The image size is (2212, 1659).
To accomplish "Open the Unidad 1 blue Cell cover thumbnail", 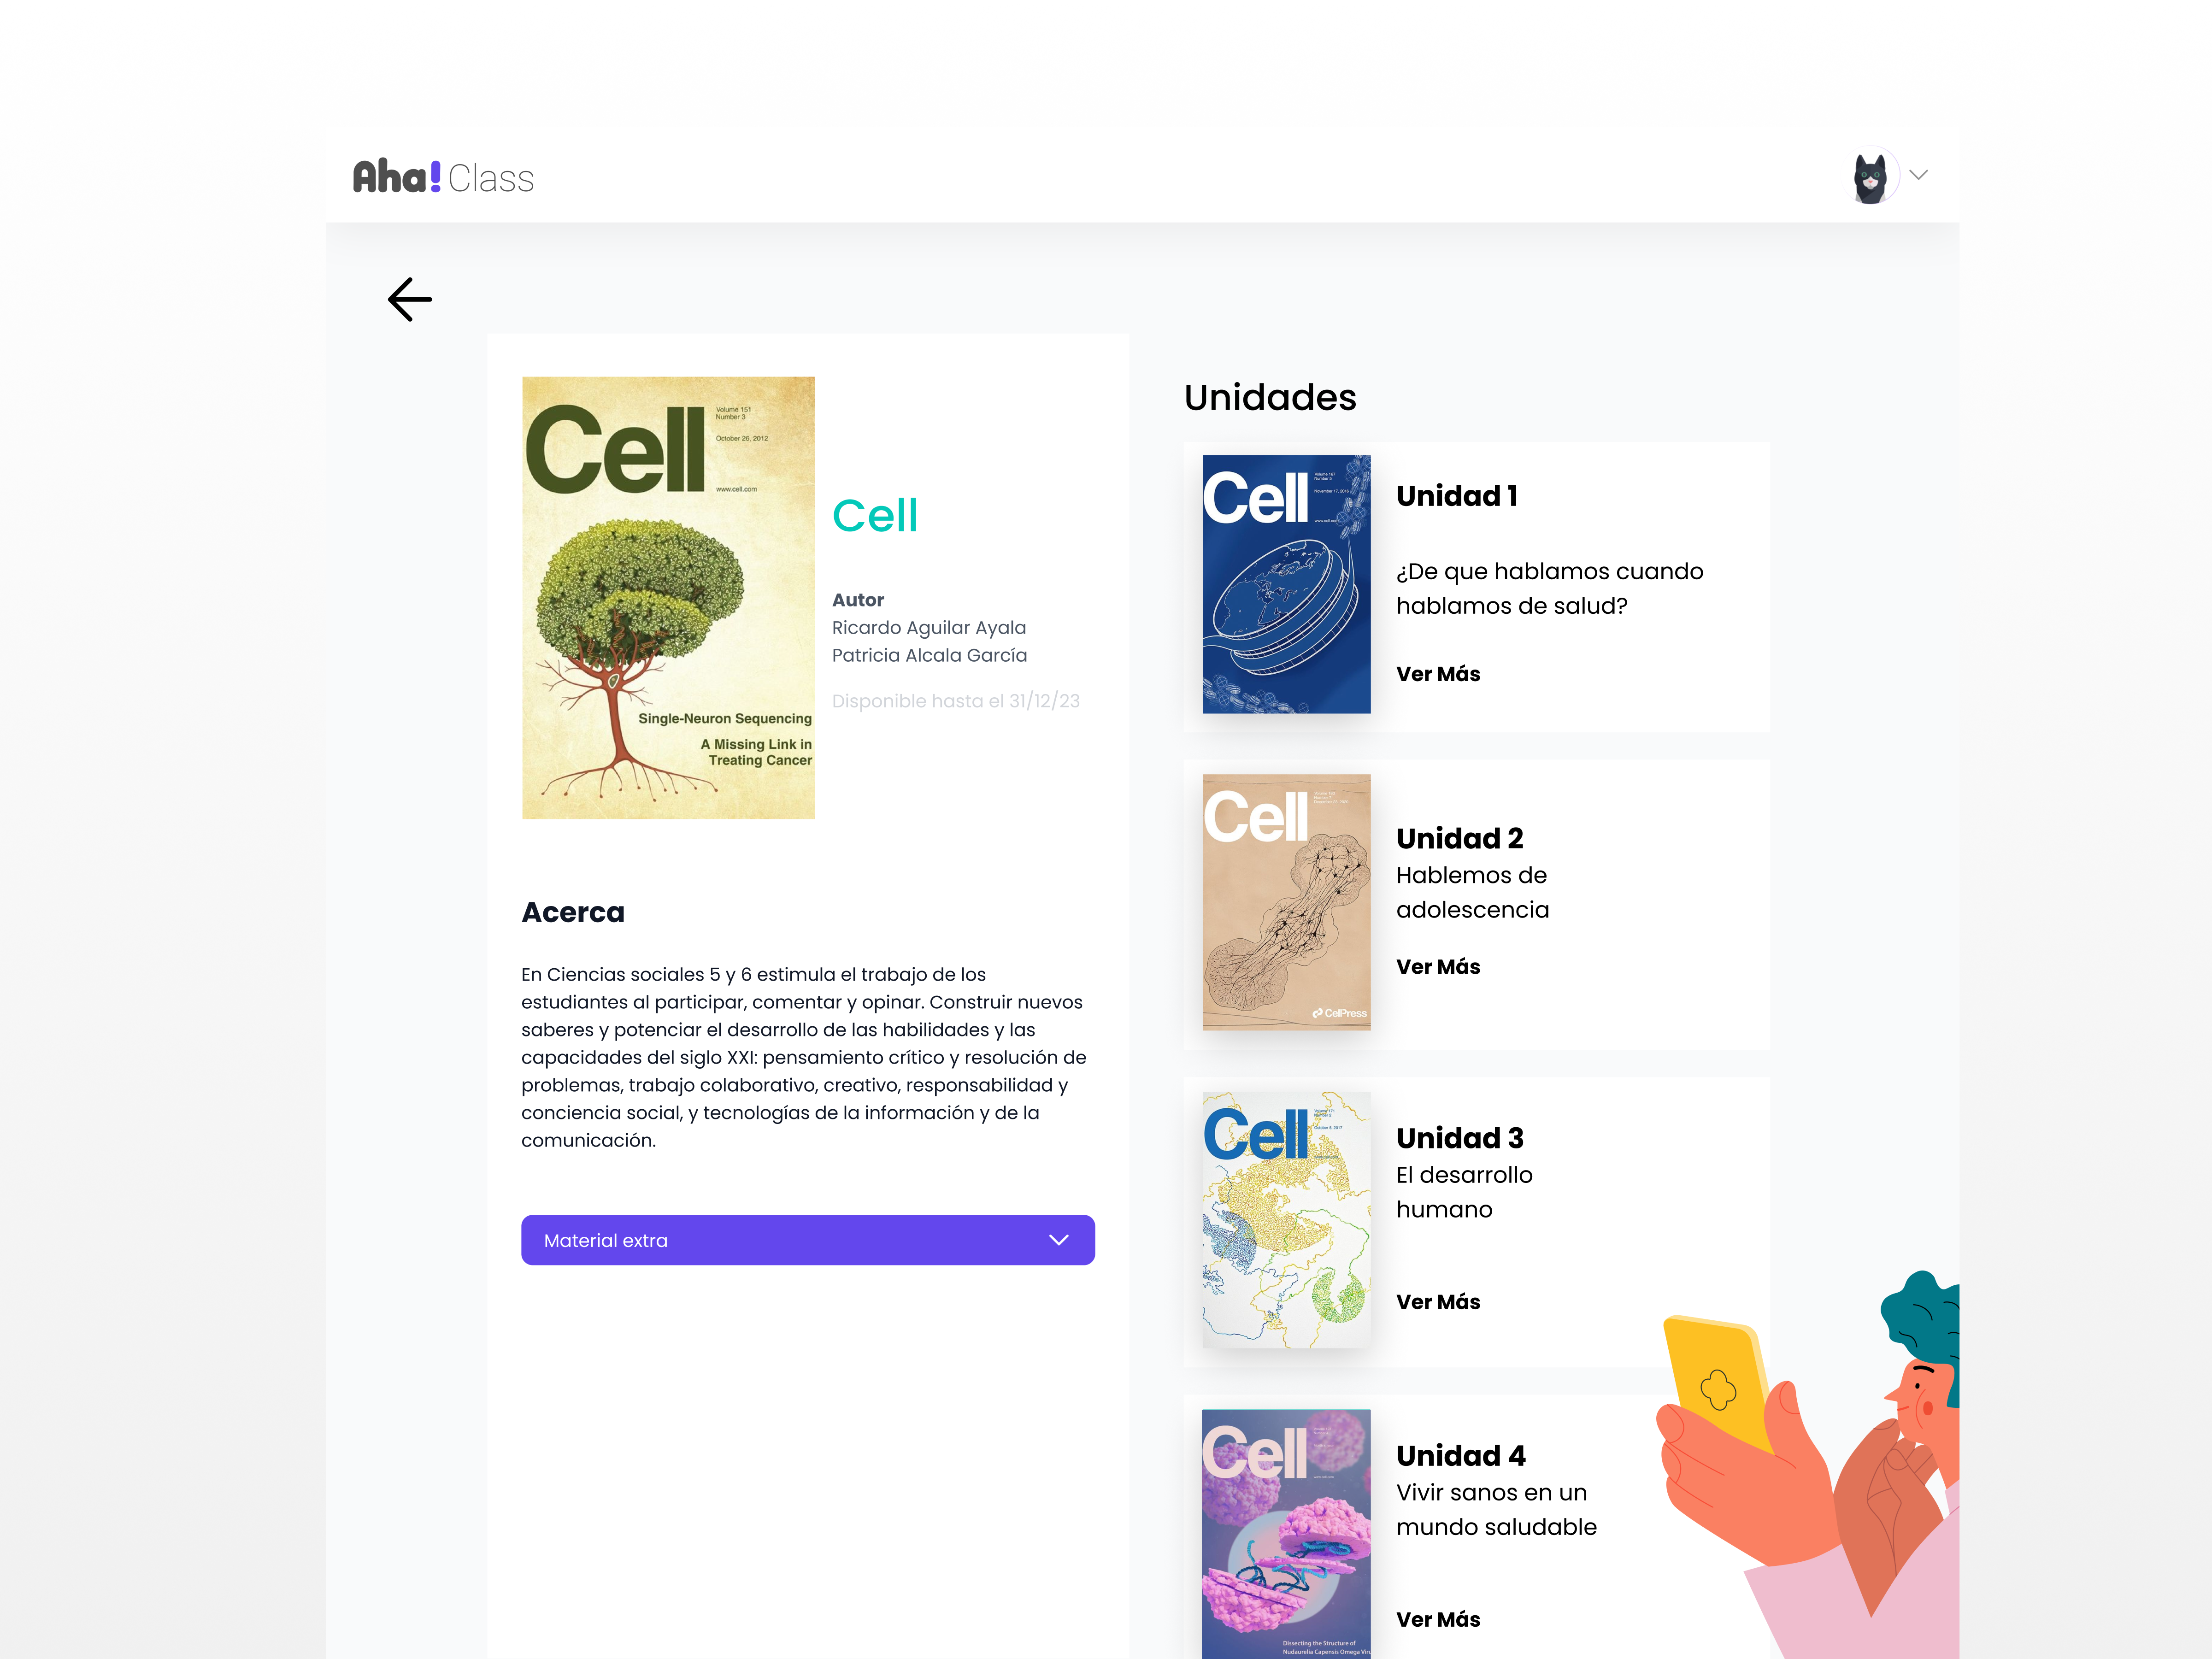I will (x=1286, y=584).
